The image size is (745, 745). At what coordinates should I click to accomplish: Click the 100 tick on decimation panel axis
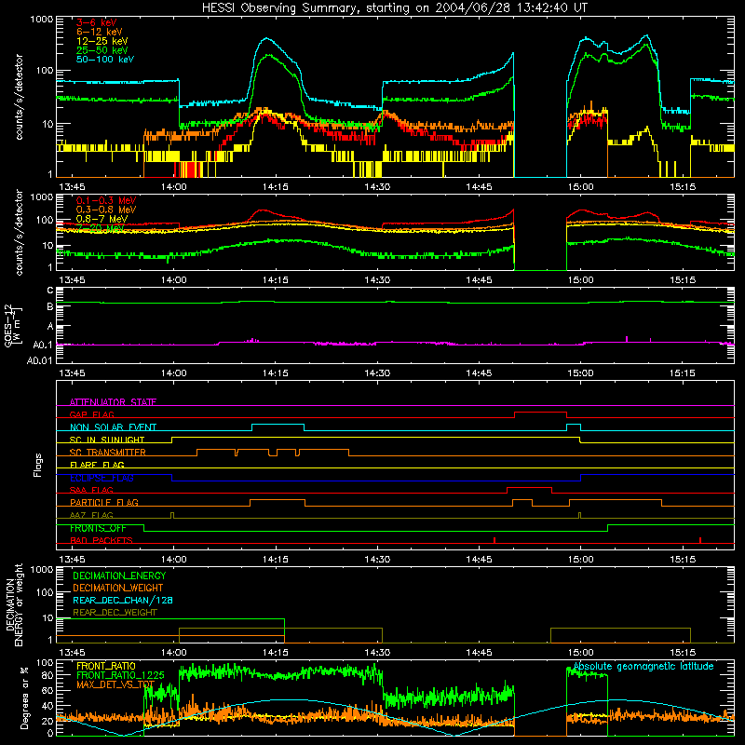[45, 592]
